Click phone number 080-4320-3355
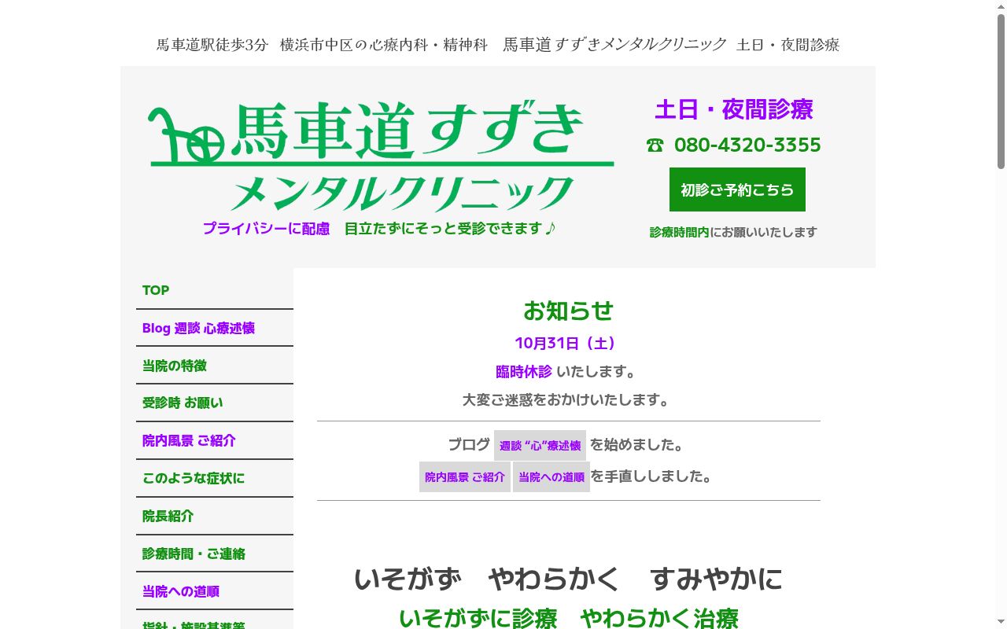Image resolution: width=1007 pixels, height=629 pixels. (747, 145)
